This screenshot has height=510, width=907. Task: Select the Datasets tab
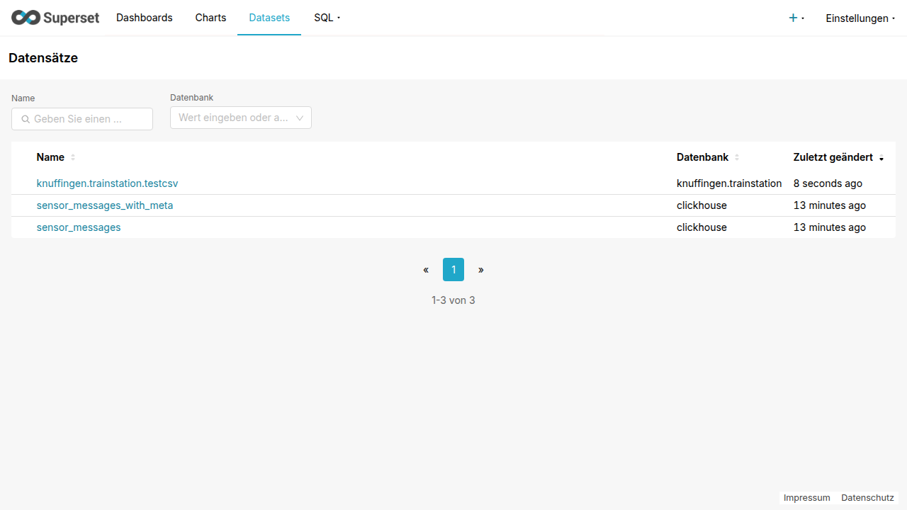click(x=269, y=18)
